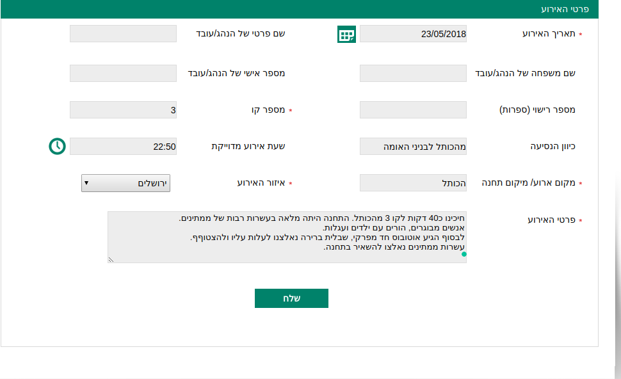Click the מספר אישי של הנהג/עובד label

tap(236, 73)
